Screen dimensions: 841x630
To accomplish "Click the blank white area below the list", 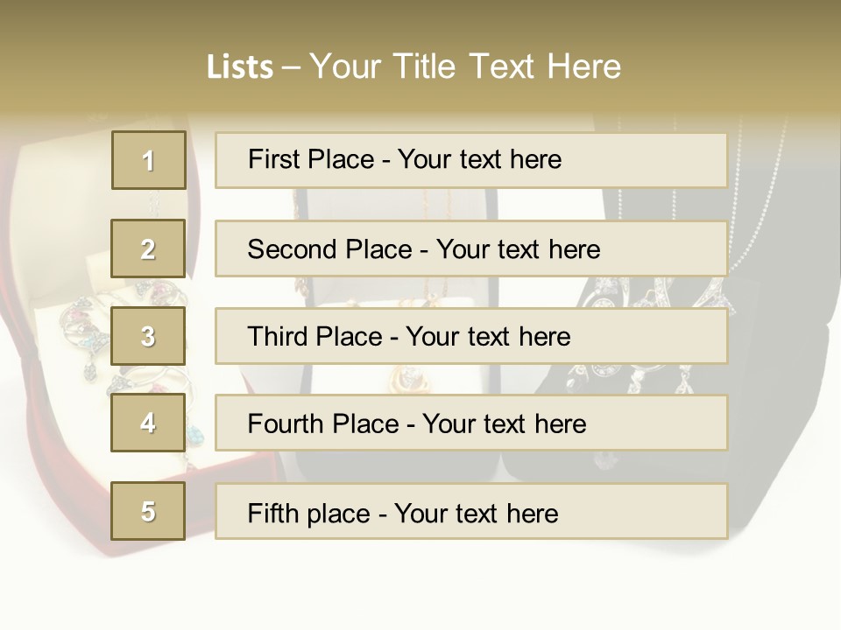I will pyautogui.click(x=420, y=586).
